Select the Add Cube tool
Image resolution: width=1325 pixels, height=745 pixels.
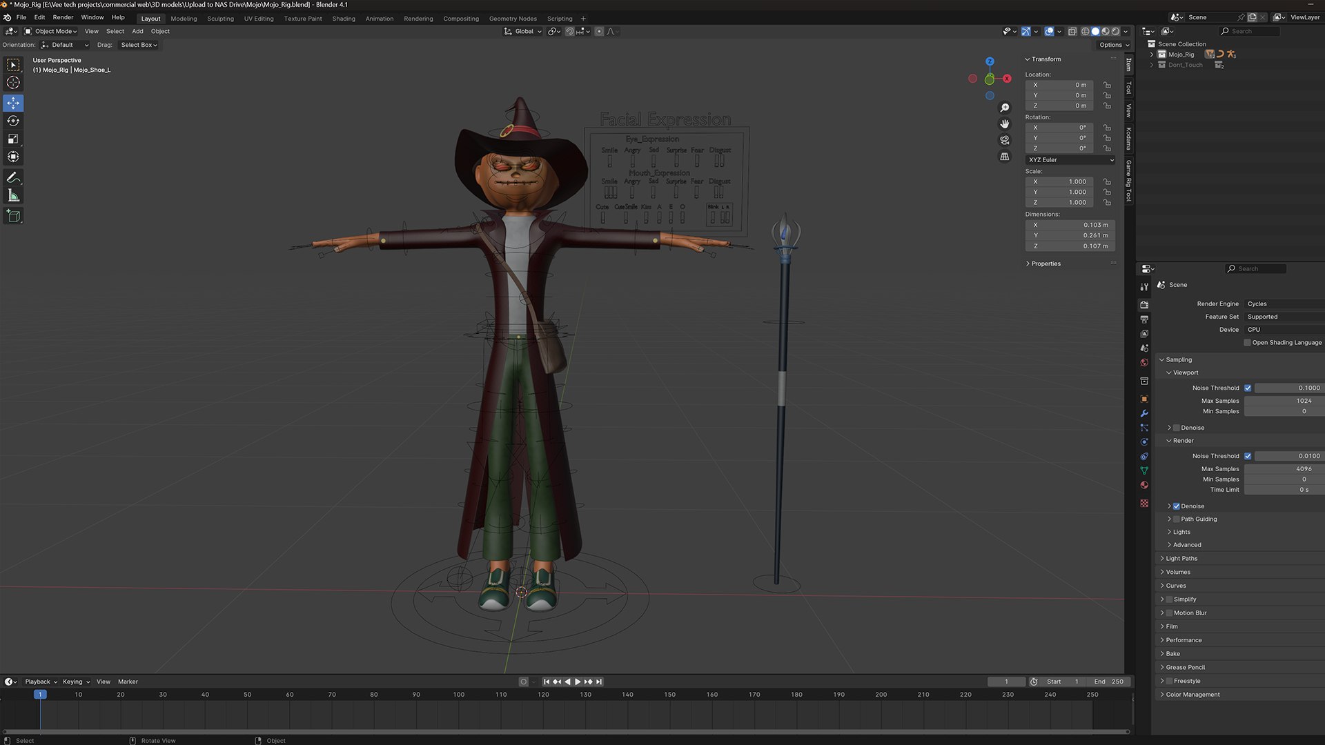pyautogui.click(x=13, y=217)
